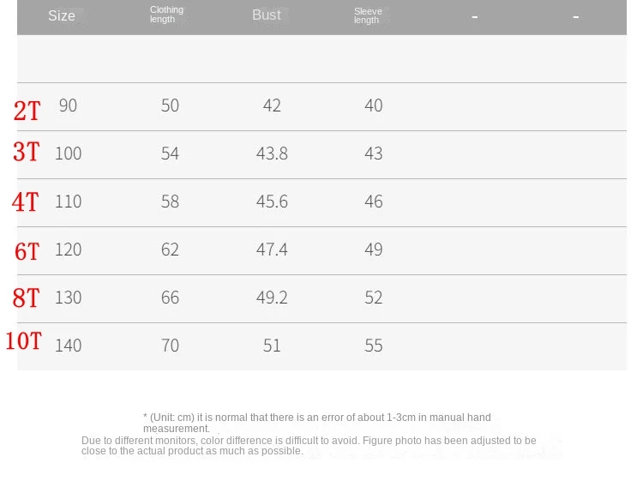The image size is (643, 499).
Task: Select the 45.6 bust measurement cell
Action: pos(272,201)
